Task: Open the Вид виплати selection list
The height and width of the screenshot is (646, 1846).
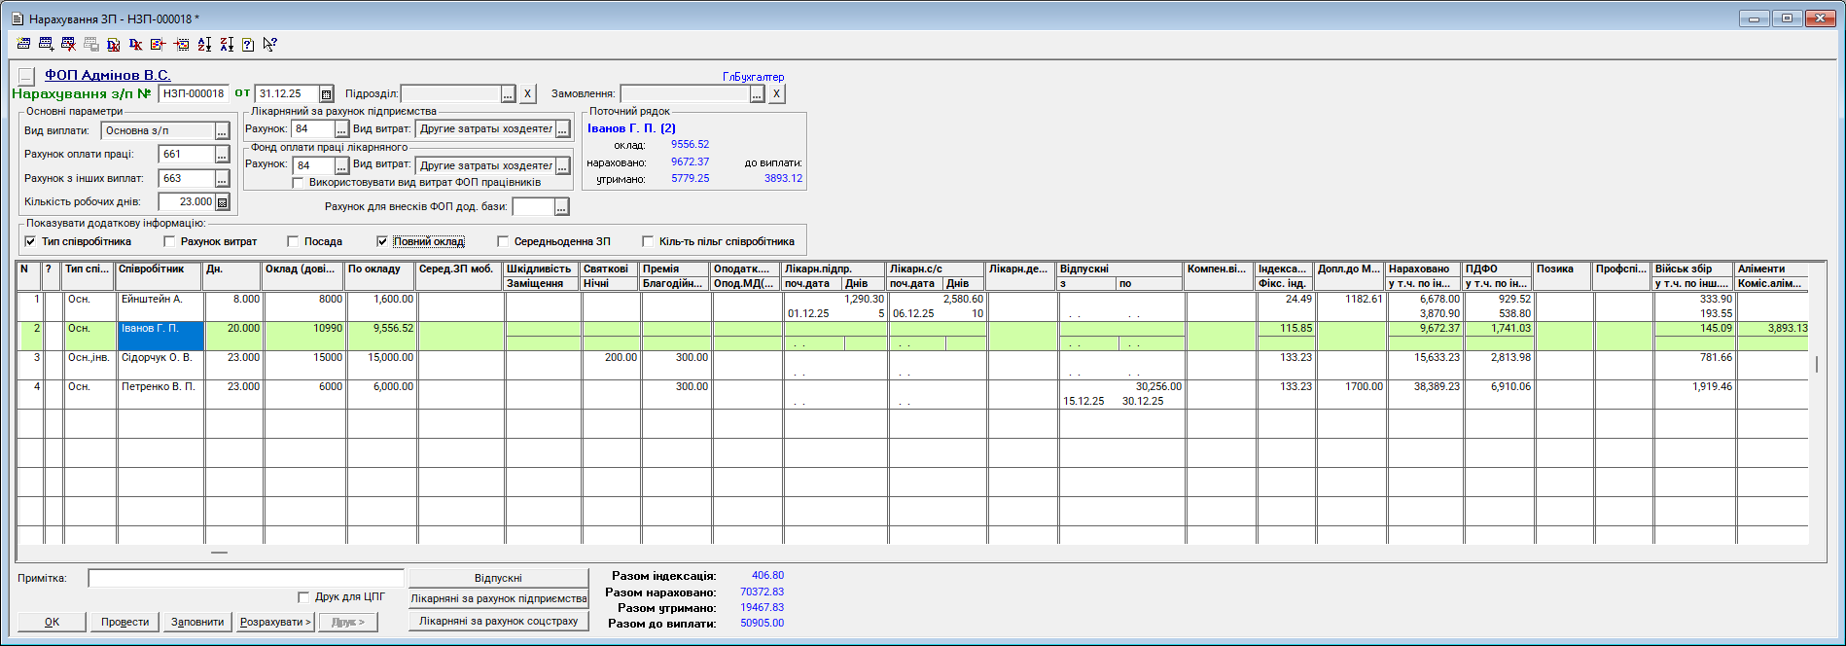Action: [223, 130]
